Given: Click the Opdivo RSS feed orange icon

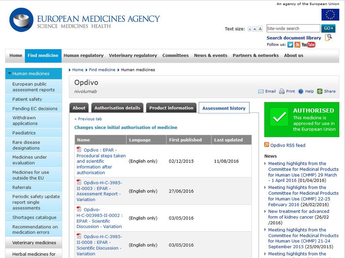Looking at the screenshot, I should click(x=266, y=145).
